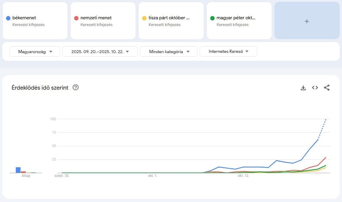Share the interest over time chart
The image size is (342, 202).
pos(326,88)
